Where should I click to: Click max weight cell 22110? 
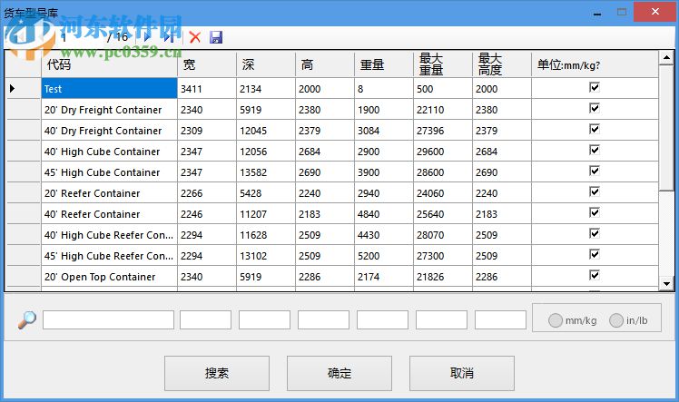(x=443, y=110)
